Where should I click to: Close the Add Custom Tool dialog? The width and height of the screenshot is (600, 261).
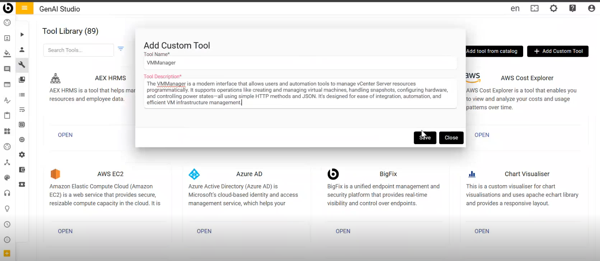[x=451, y=138]
